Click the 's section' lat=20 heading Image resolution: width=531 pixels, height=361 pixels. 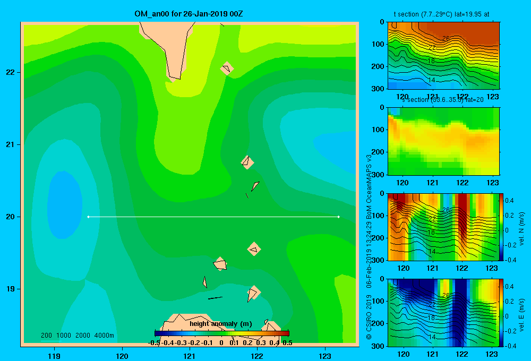pyautogui.click(x=443, y=100)
